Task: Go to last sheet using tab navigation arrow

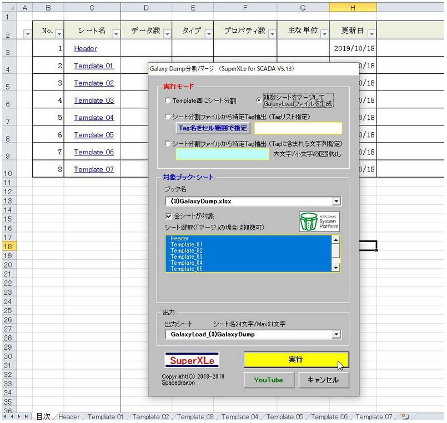Action: [26, 416]
